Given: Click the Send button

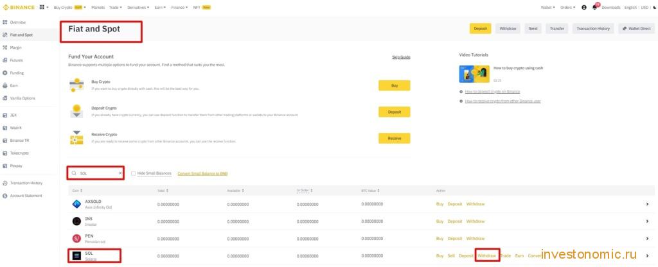Looking at the screenshot, I should 533,28.
